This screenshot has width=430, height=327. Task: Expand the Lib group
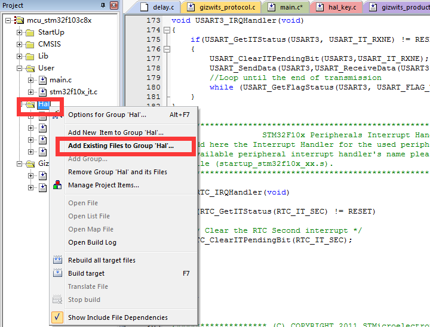[19, 56]
